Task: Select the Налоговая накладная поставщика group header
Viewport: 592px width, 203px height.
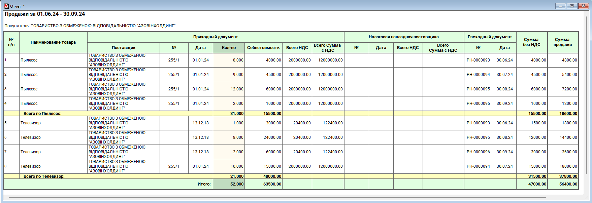Action: (x=403, y=37)
